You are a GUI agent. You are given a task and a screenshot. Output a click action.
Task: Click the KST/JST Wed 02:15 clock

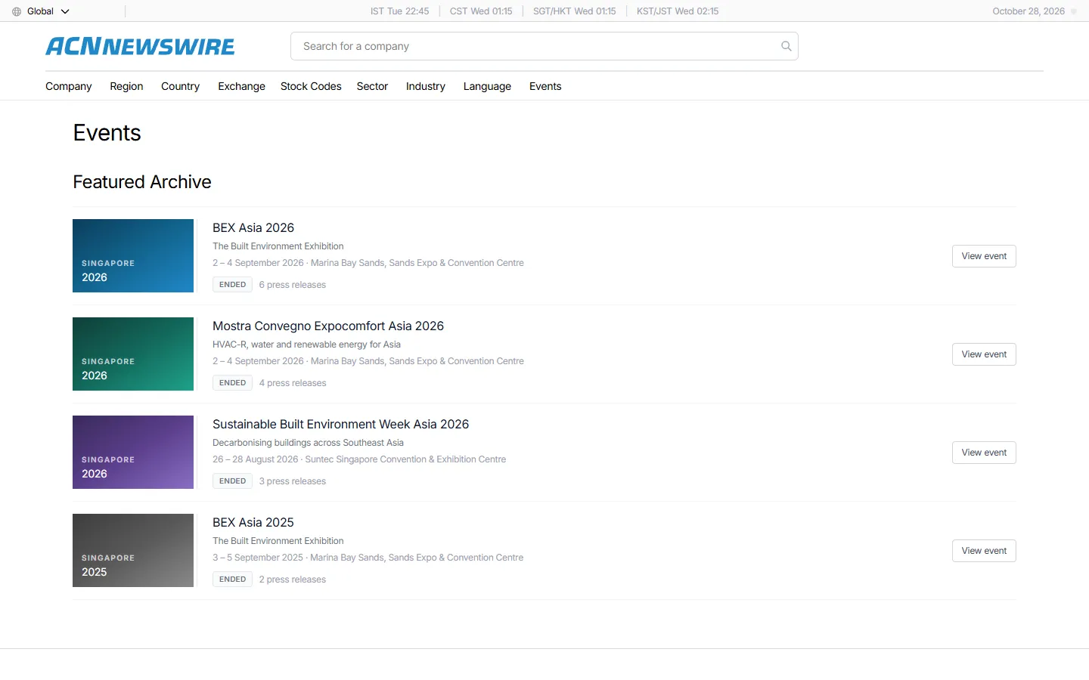click(x=678, y=11)
